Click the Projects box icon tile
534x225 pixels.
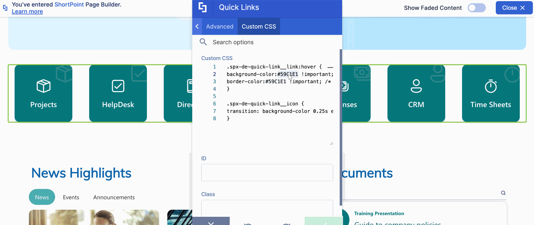[43, 86]
